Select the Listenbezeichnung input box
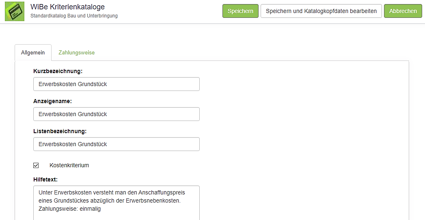 [x=116, y=144]
